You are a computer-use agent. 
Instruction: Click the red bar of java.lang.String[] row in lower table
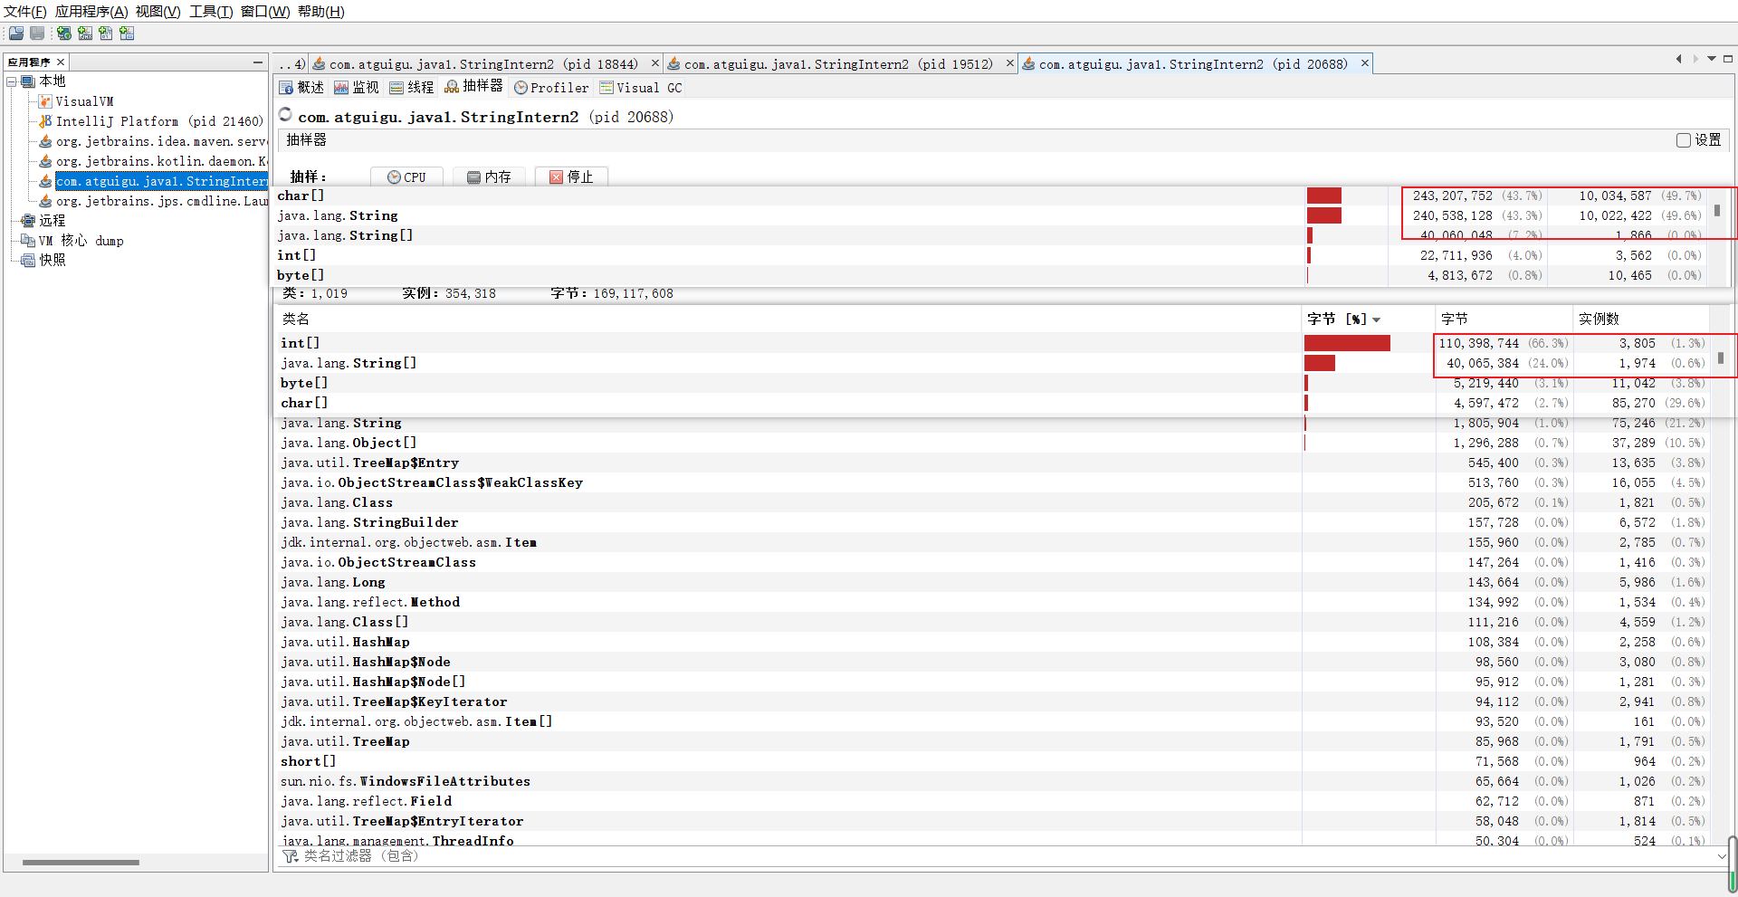pyautogui.click(x=1320, y=363)
